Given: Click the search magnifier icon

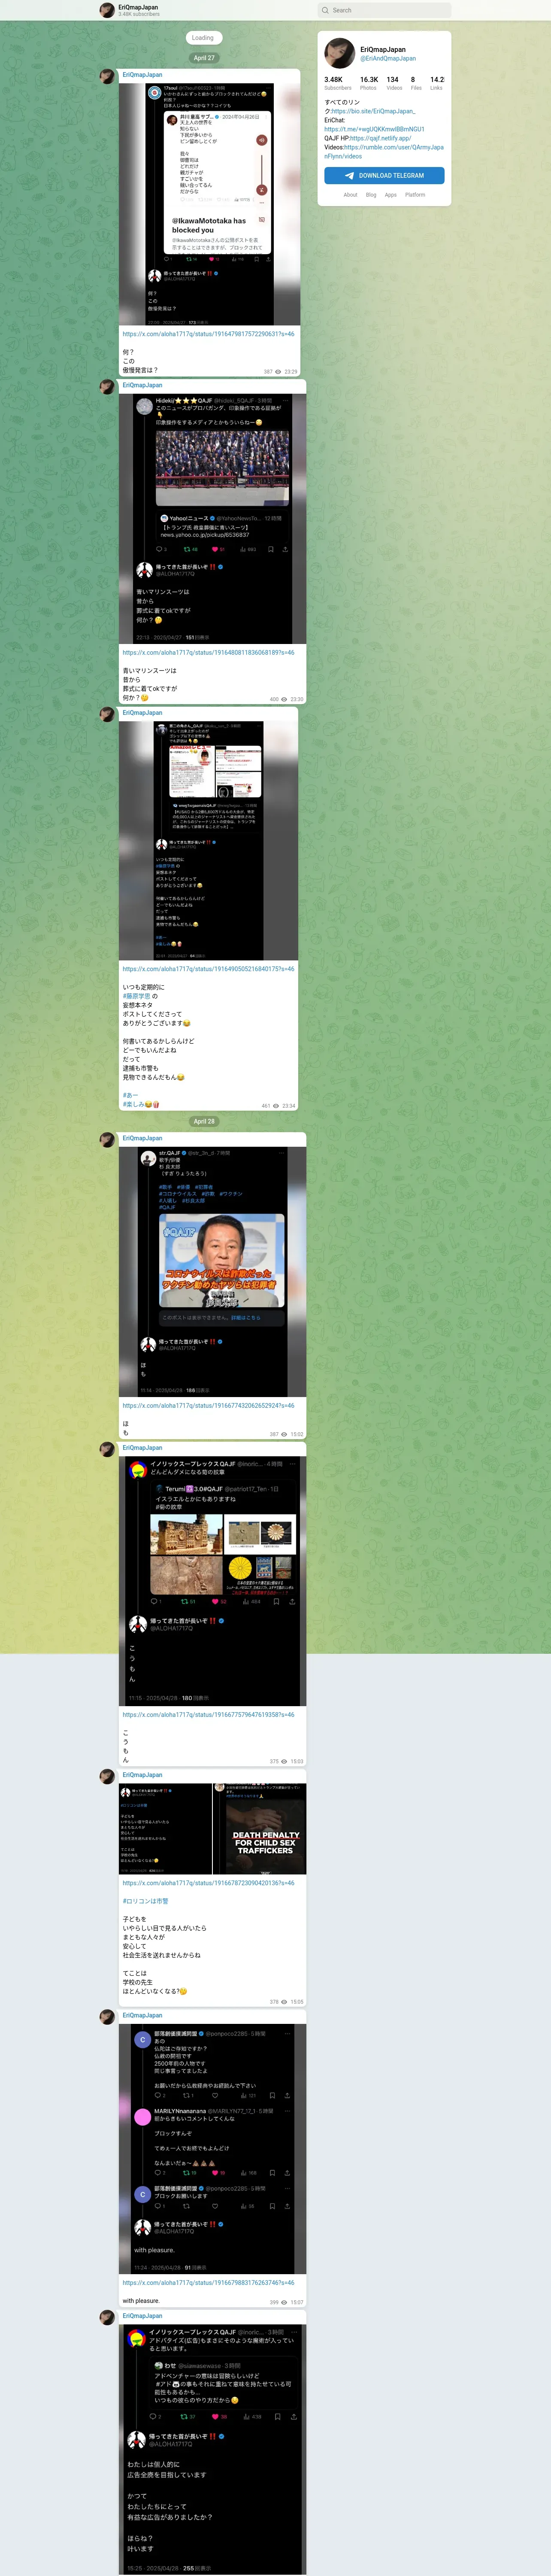Looking at the screenshot, I should [x=325, y=10].
